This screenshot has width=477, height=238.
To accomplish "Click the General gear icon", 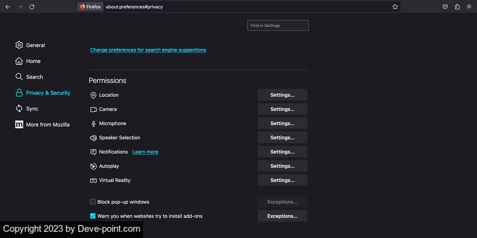I will coord(19,45).
